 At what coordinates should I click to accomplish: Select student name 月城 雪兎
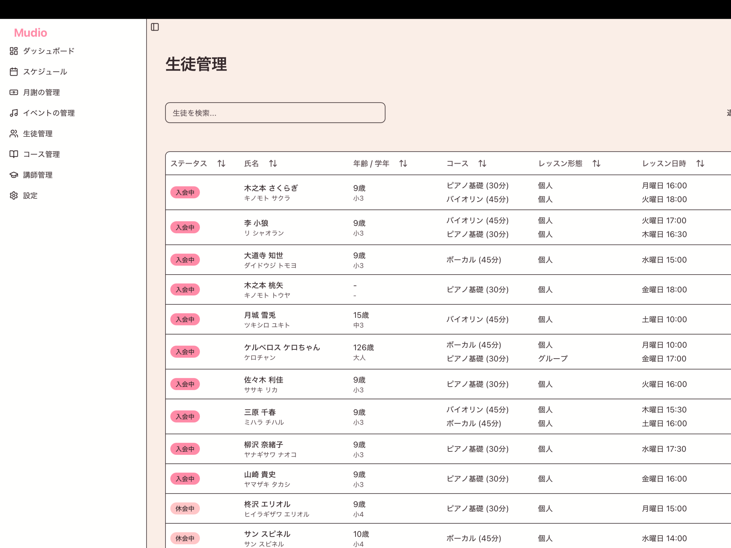coord(260,315)
